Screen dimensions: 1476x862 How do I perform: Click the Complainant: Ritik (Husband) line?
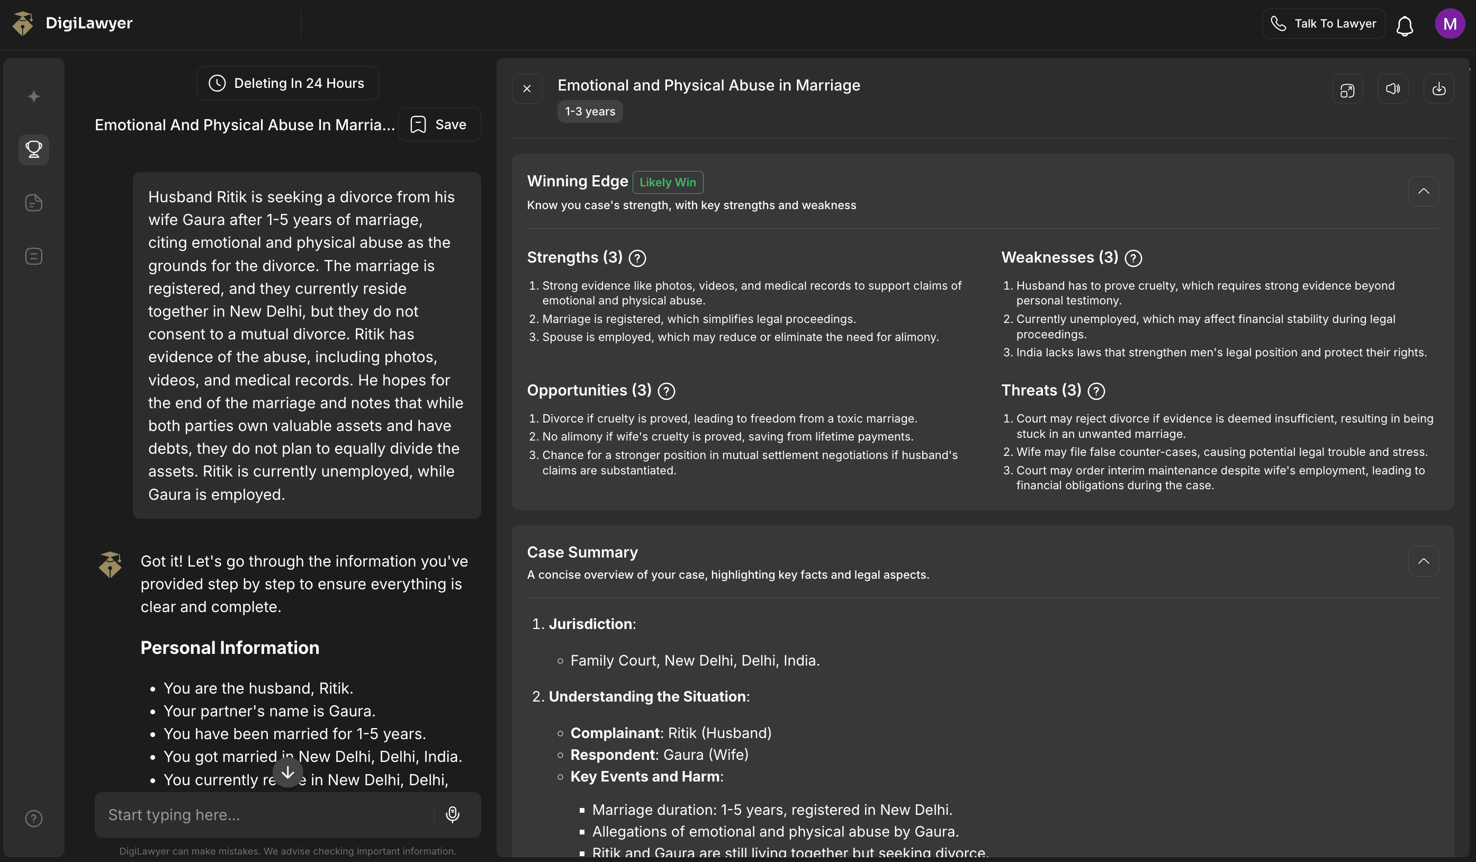point(671,733)
